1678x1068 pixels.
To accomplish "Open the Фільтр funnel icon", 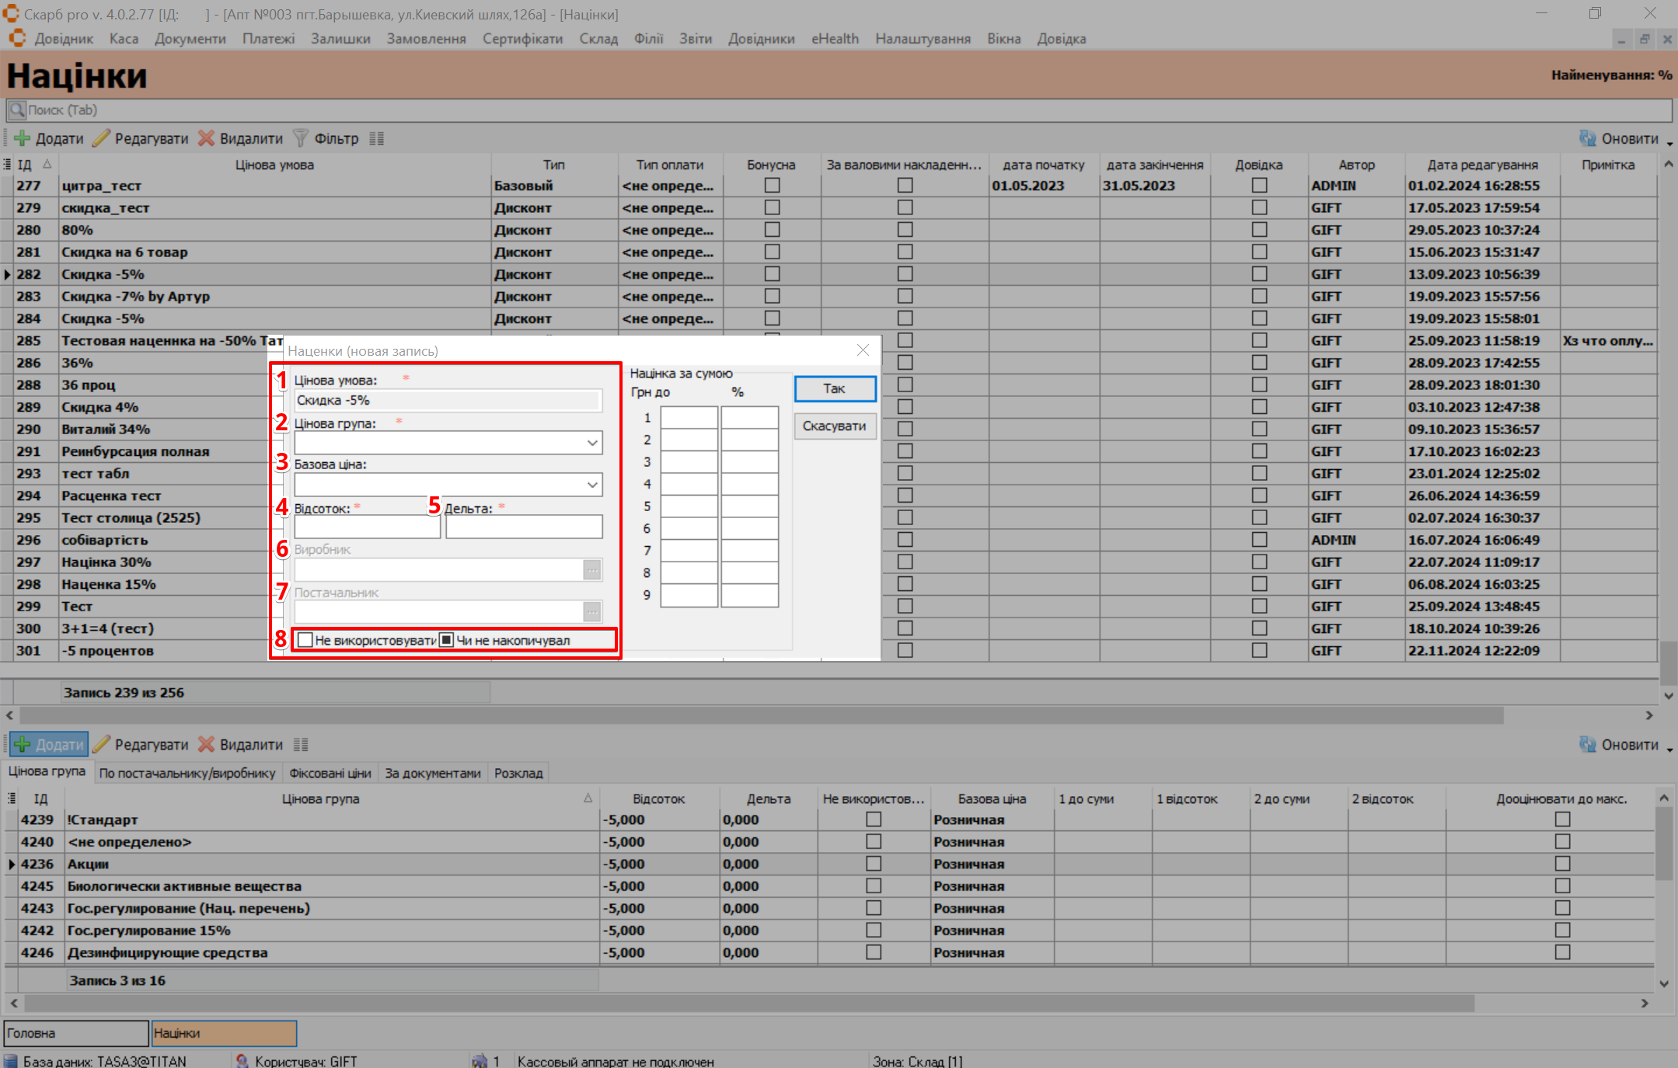I will [x=301, y=138].
